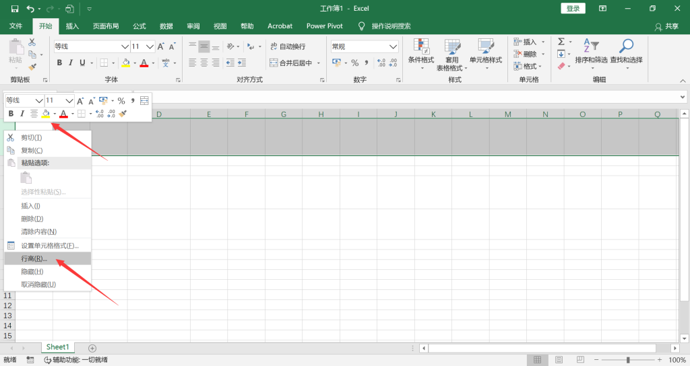
Task: Toggle ribbon middle vertical align
Action: click(x=203, y=46)
